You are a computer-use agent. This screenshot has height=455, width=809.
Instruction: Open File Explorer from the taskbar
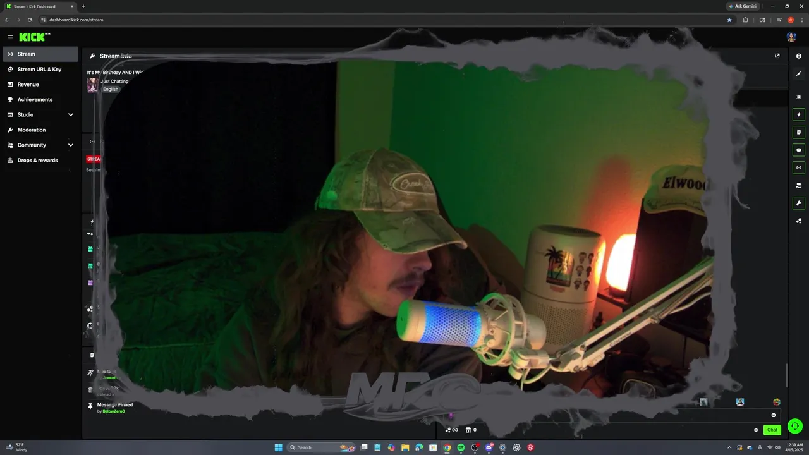pyautogui.click(x=405, y=447)
